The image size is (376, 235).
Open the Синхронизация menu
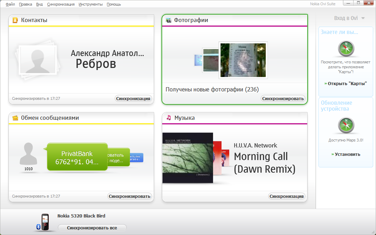(61, 4)
